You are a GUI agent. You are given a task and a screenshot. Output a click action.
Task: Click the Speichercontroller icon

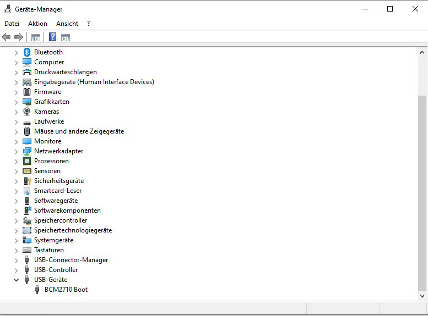pyautogui.click(x=27, y=220)
